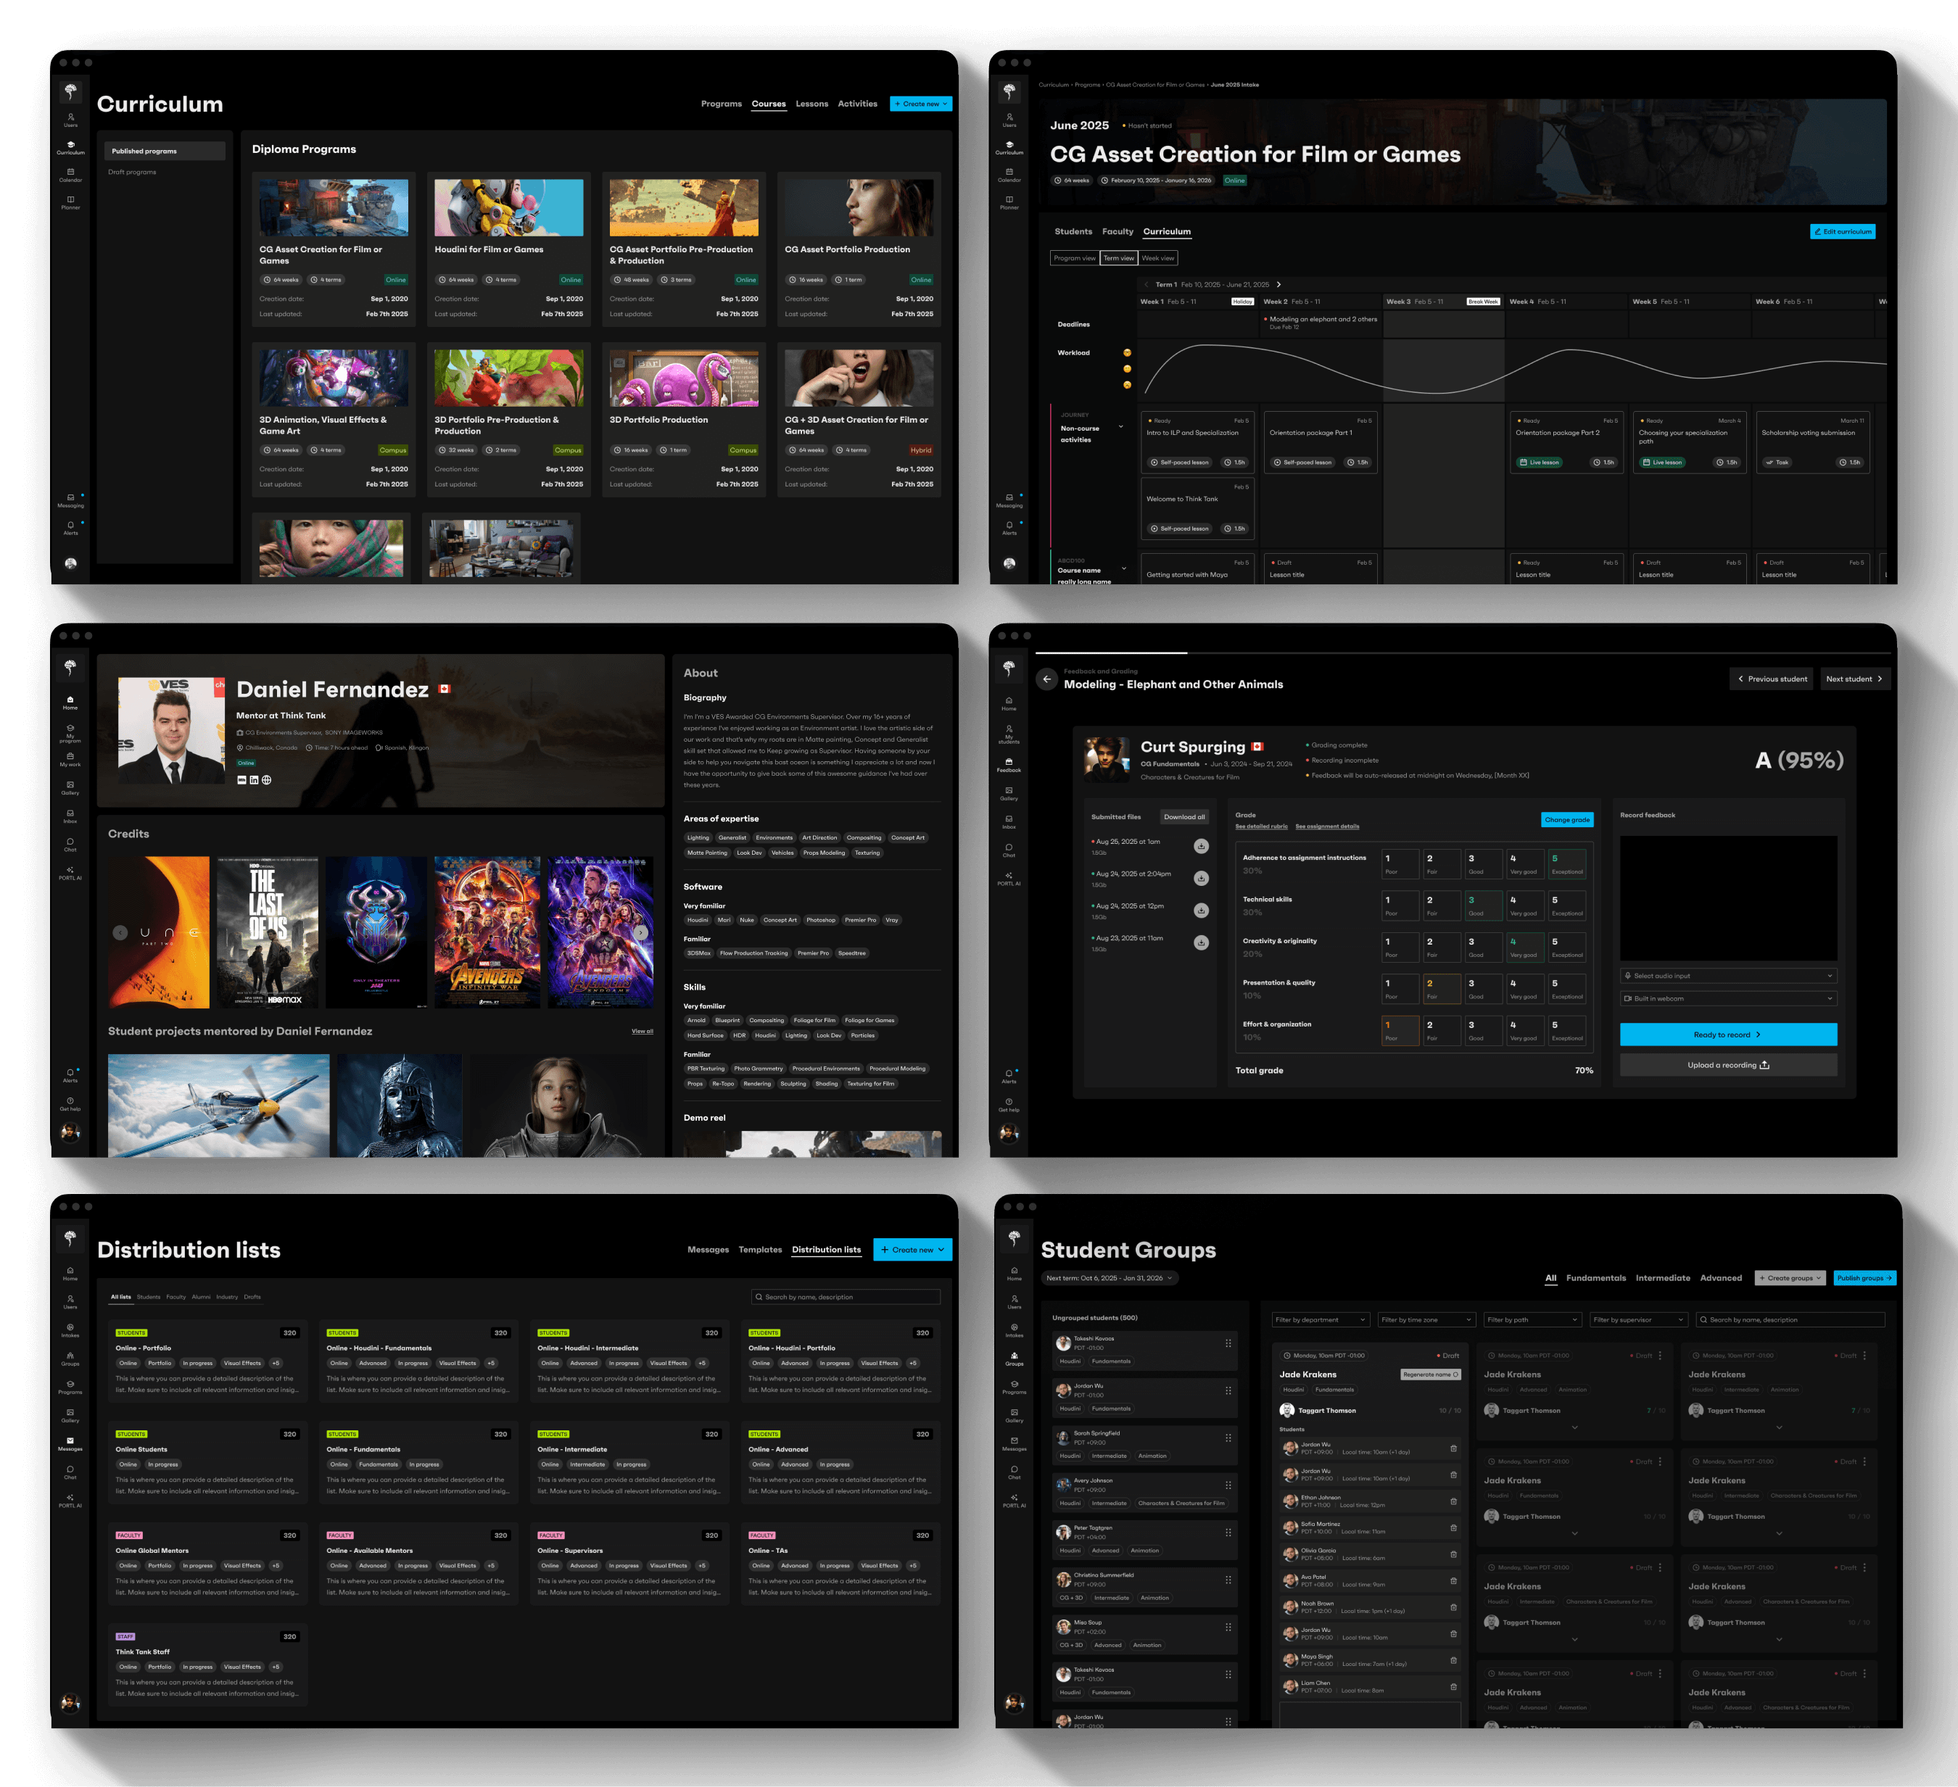The height and width of the screenshot is (1787, 1958).
Task: Click search field in Distribution lists
Action: [x=845, y=1297]
